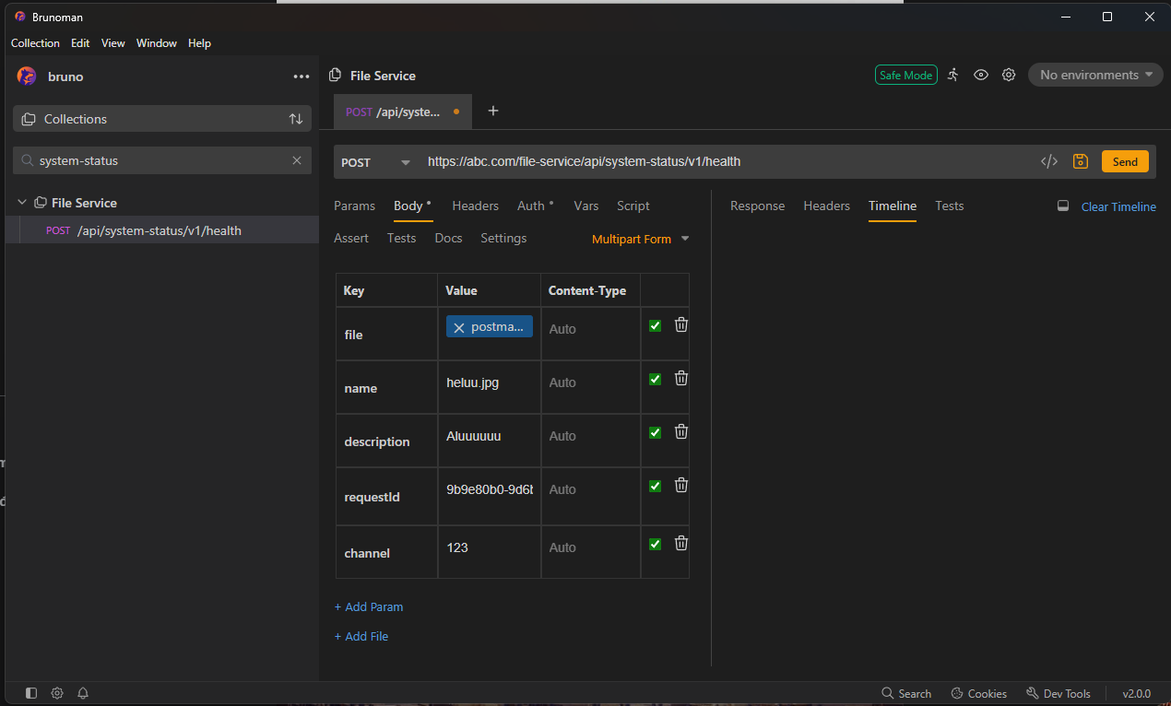Clear the system-status search field
Image resolution: width=1171 pixels, height=706 pixels.
coord(296,160)
